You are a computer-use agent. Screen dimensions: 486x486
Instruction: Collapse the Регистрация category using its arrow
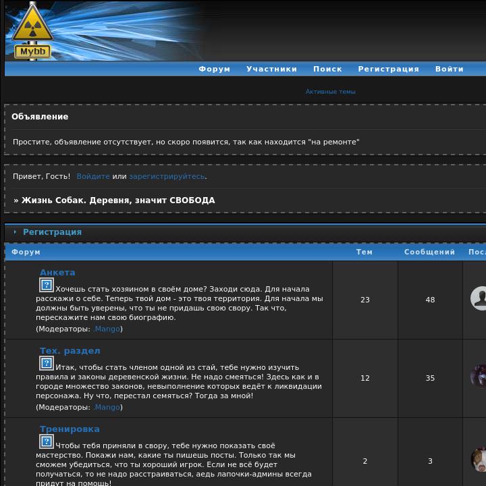[15, 232]
